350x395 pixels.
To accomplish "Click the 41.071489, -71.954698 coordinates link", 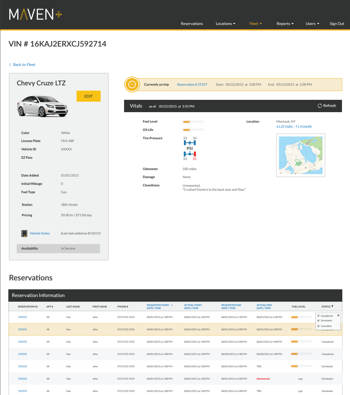I will click(294, 127).
